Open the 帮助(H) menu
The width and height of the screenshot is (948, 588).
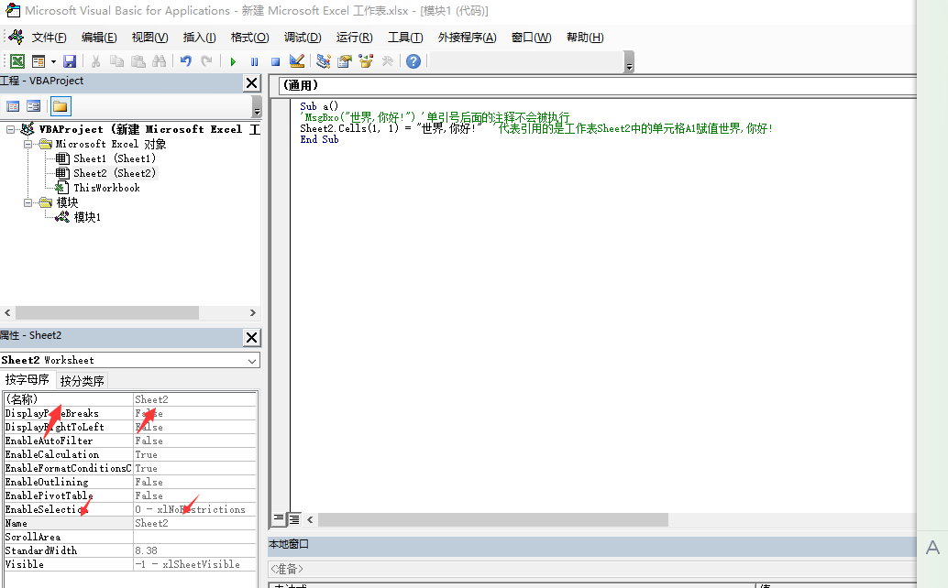[585, 38]
